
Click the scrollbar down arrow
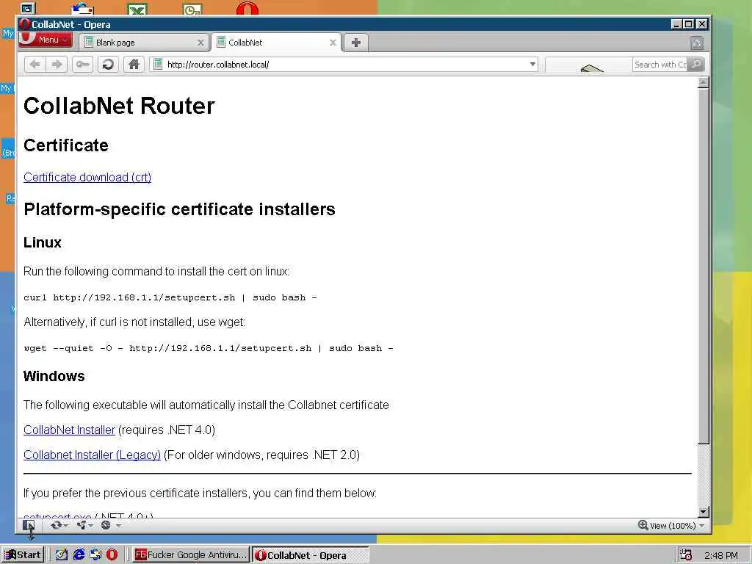pyautogui.click(x=703, y=512)
